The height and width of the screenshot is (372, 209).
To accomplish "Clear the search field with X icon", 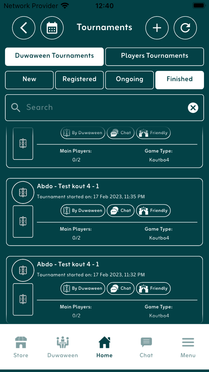I will pyautogui.click(x=193, y=108).
